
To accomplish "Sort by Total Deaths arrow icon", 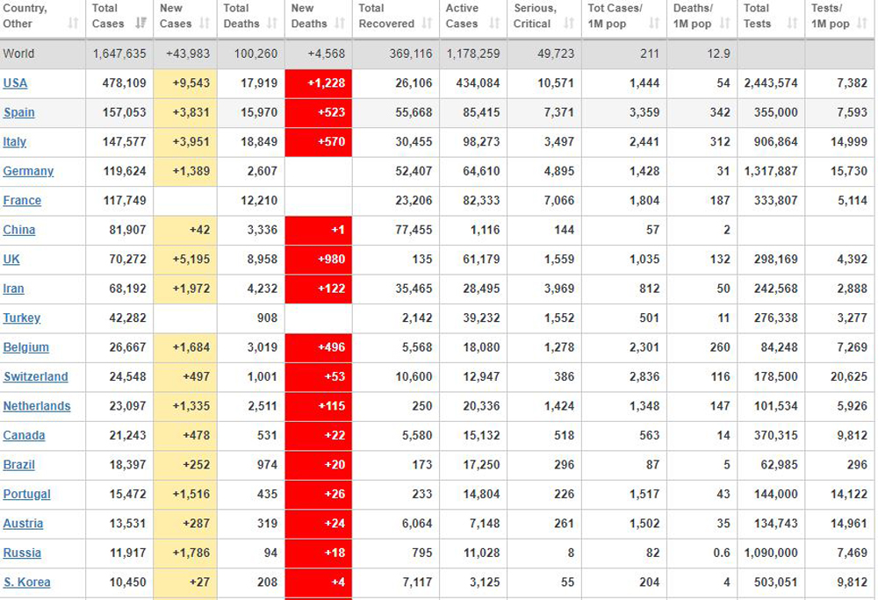I will (272, 23).
